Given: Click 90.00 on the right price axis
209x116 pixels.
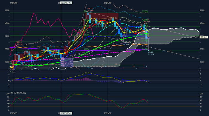Looking at the screenshot, I should point(202,62).
